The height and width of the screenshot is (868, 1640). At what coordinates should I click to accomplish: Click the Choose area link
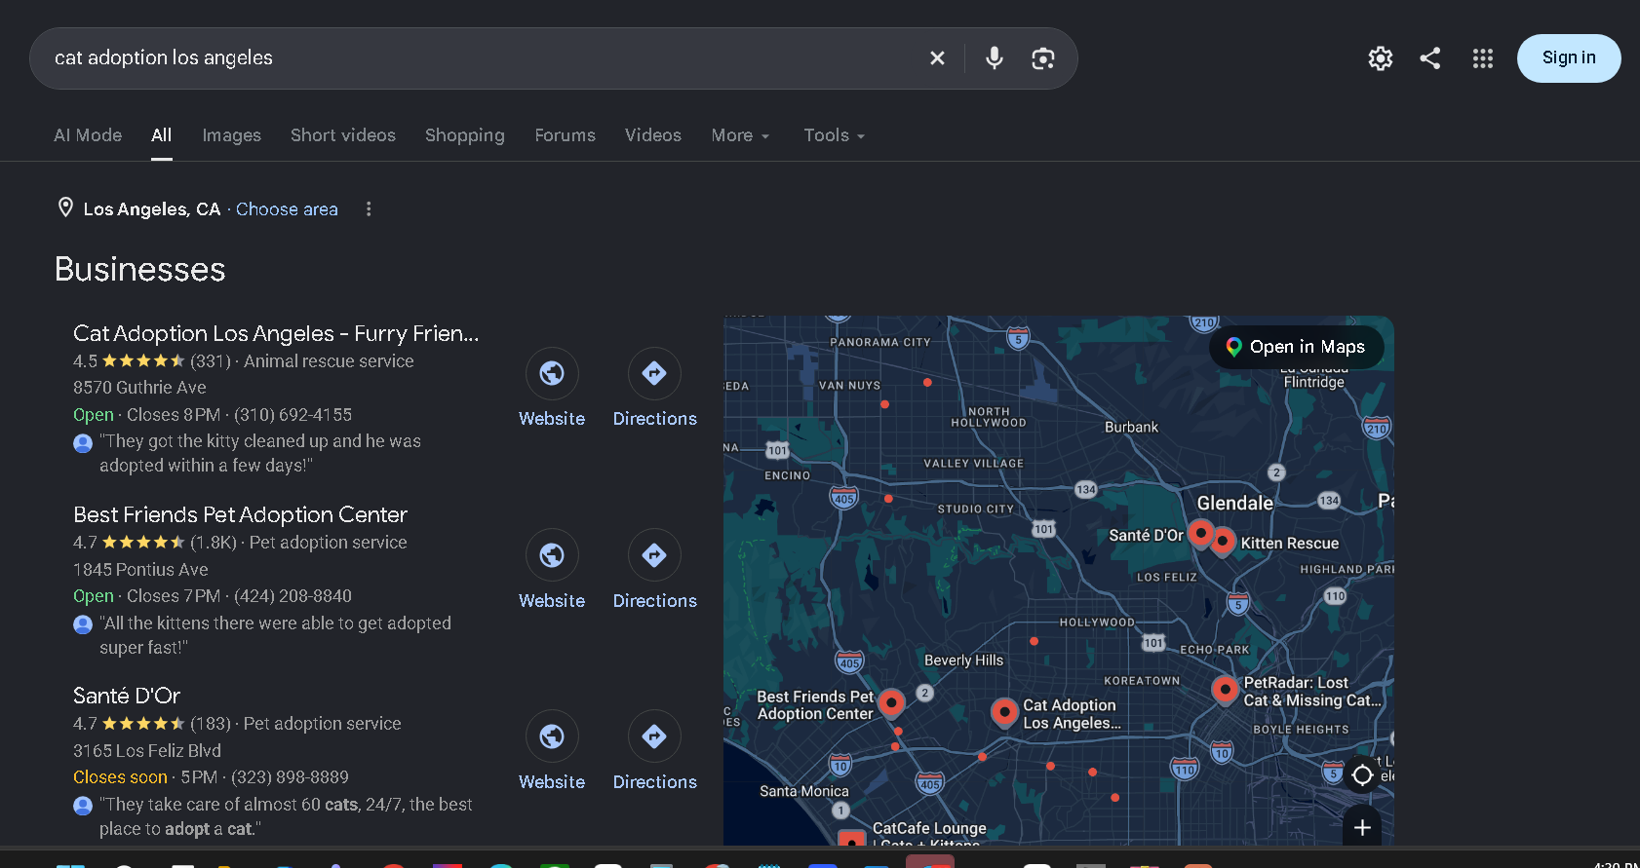click(287, 209)
